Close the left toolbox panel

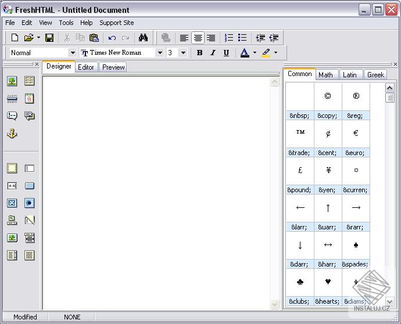pos(37,64)
